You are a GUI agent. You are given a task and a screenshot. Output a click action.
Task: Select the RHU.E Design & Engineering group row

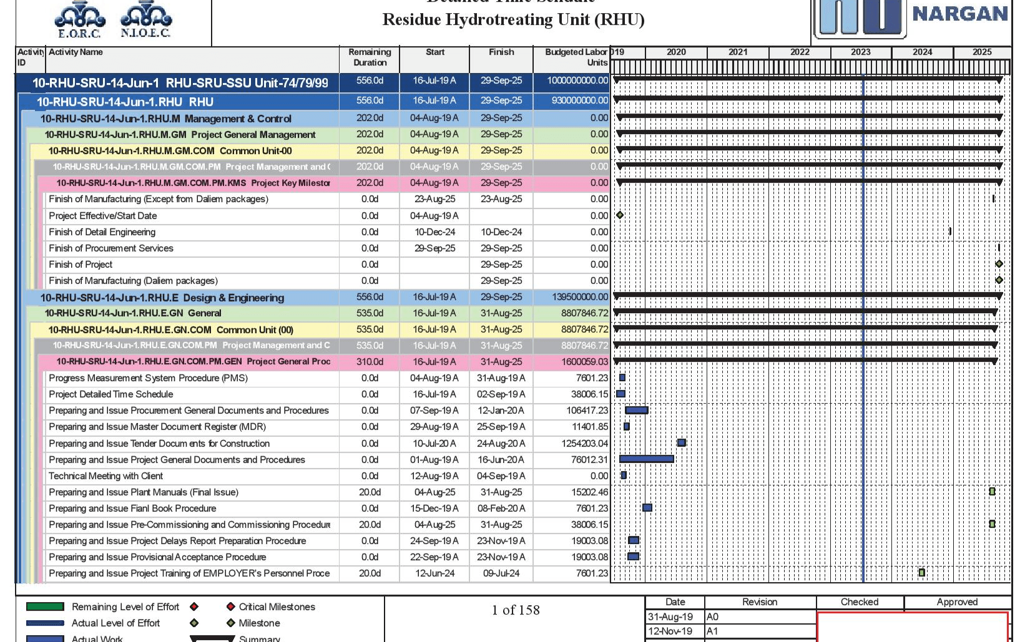coord(316,298)
